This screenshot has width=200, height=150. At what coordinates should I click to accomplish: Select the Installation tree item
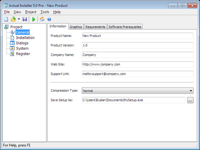(25, 37)
